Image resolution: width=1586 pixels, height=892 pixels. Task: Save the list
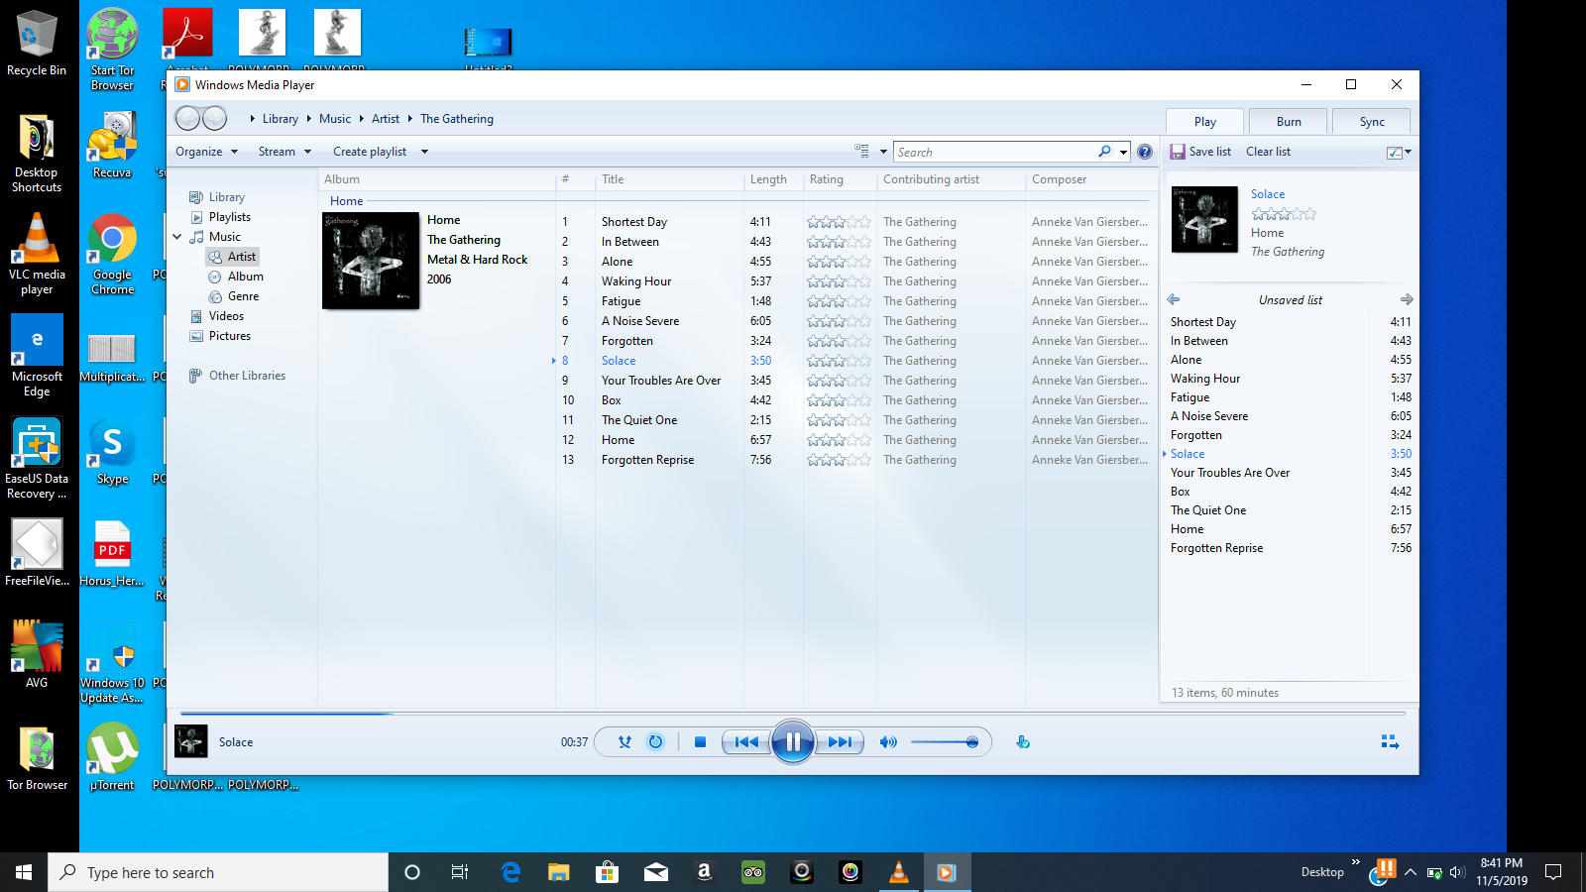click(1200, 152)
